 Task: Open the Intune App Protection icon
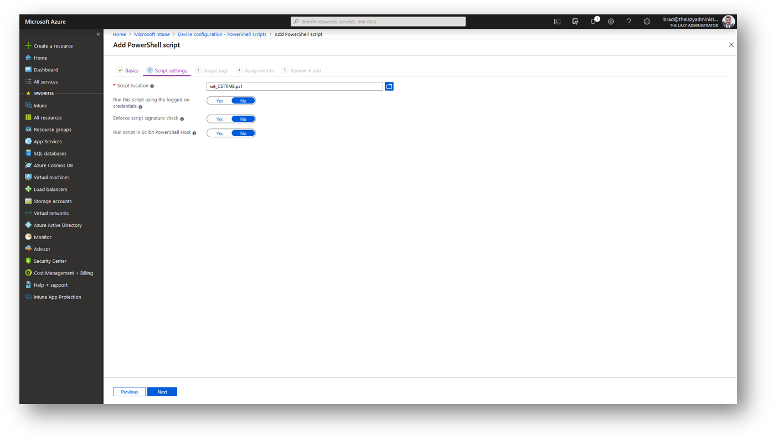pyautogui.click(x=28, y=297)
